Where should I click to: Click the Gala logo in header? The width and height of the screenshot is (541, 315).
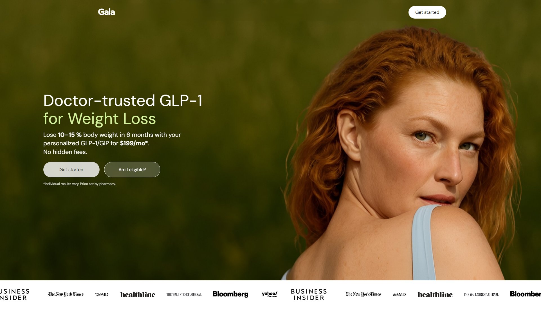pyautogui.click(x=106, y=12)
